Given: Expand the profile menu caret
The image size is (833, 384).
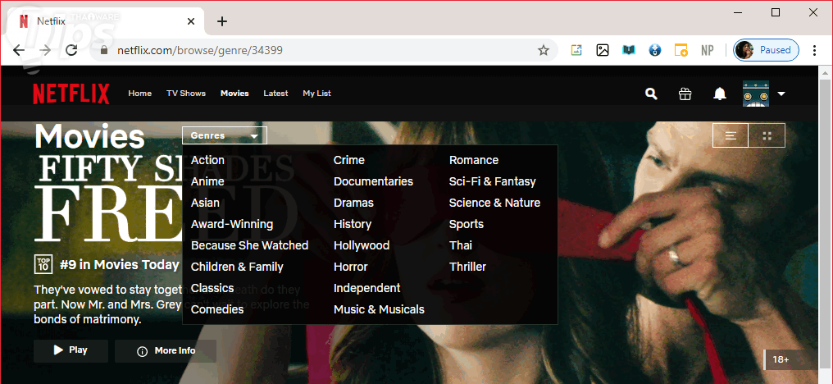Looking at the screenshot, I should (x=781, y=94).
